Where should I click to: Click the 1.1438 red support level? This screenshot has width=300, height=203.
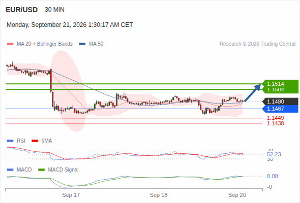tap(276, 123)
